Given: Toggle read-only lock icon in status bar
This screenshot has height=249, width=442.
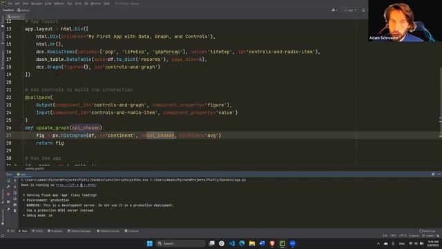Looking at the screenshot, I should pyautogui.click(x=438, y=236).
